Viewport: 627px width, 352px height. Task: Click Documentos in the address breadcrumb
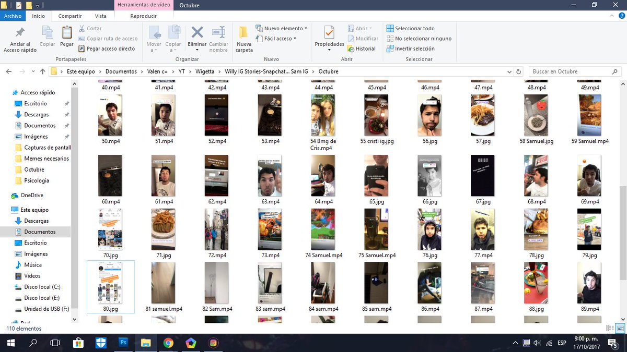coord(121,71)
